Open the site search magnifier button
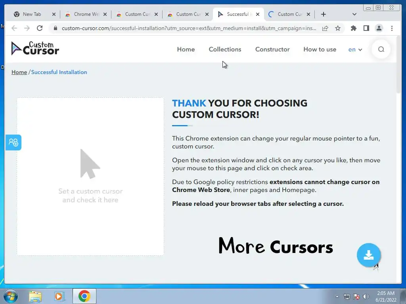The width and height of the screenshot is (406, 304). tap(381, 49)
